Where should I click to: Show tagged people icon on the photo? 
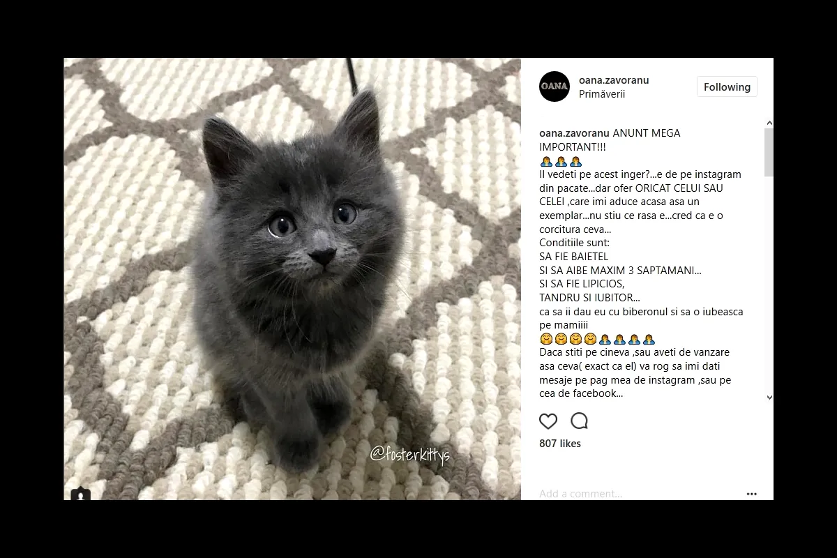81,494
